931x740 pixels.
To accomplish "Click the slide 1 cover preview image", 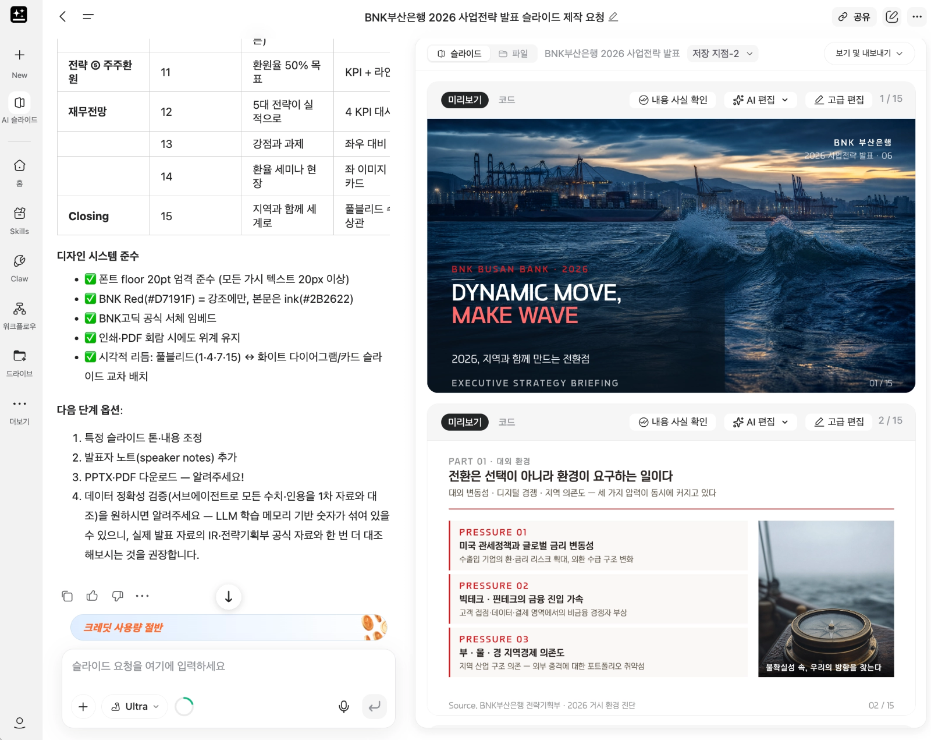I will coord(671,256).
